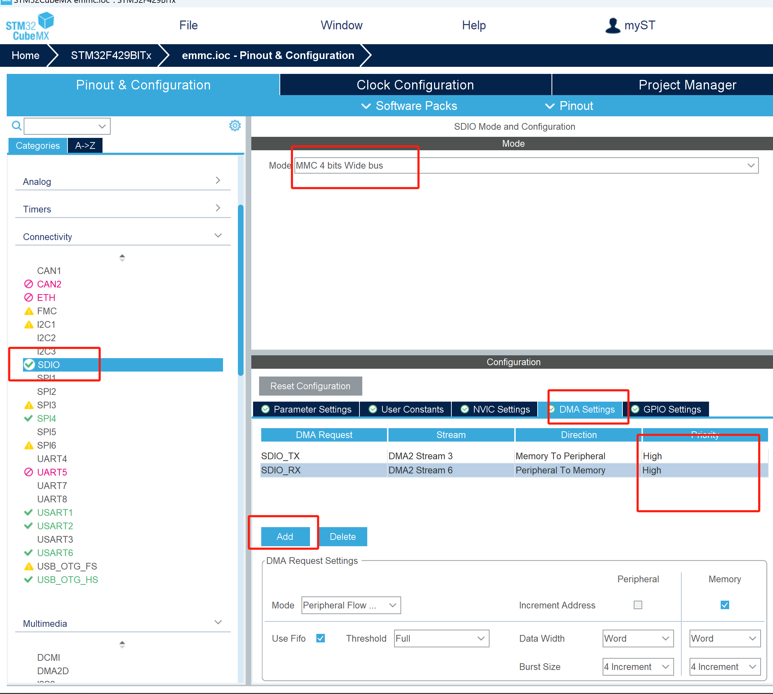Click the STM32CubeMX logo icon
Image resolution: width=773 pixels, height=694 pixels.
30,26
